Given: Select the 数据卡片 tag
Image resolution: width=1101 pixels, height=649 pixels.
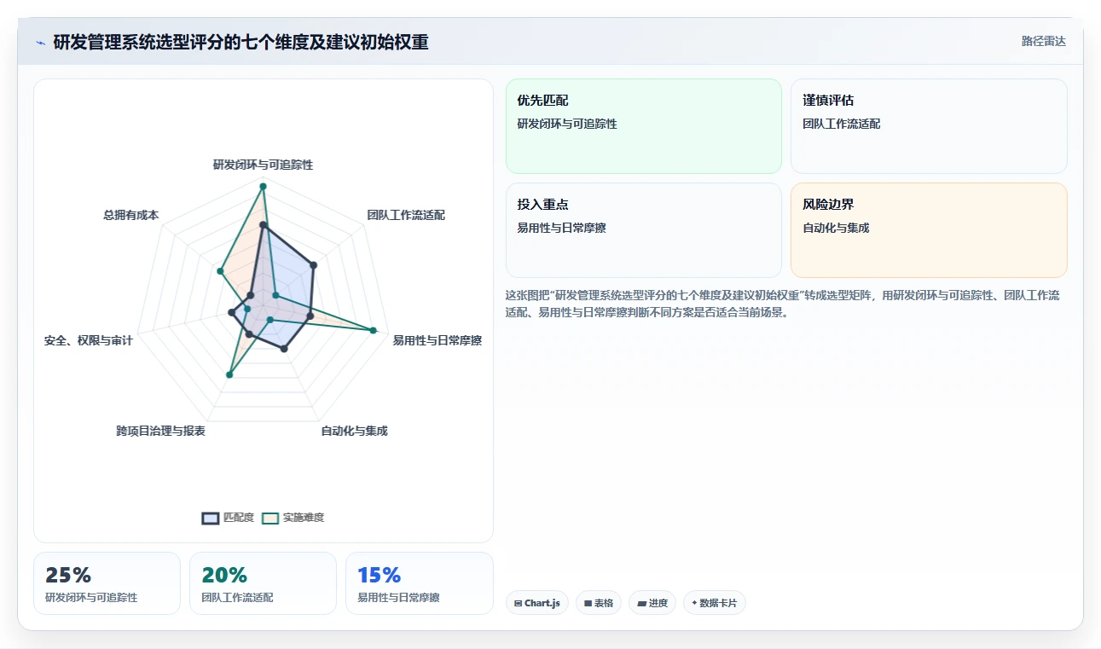Looking at the screenshot, I should coord(715,603).
